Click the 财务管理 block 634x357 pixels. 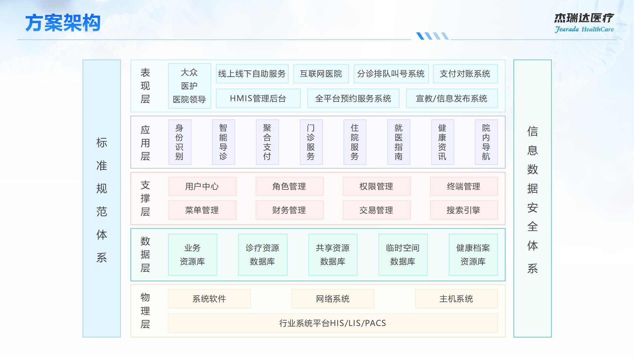pos(289,210)
